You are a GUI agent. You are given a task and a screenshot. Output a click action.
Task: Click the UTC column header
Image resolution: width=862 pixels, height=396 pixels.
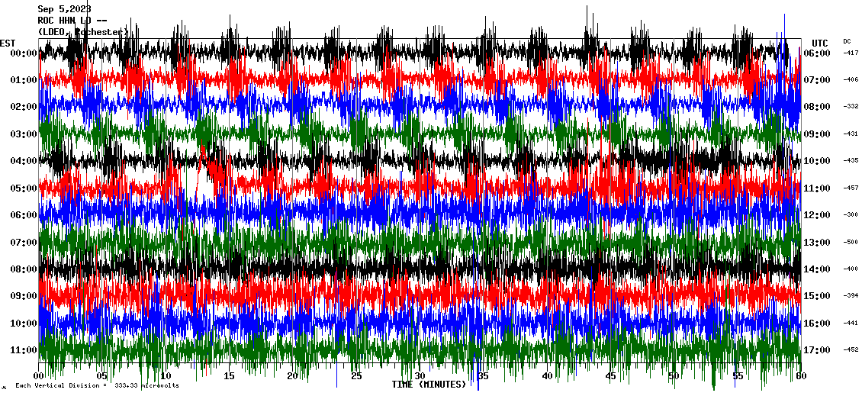(819, 43)
